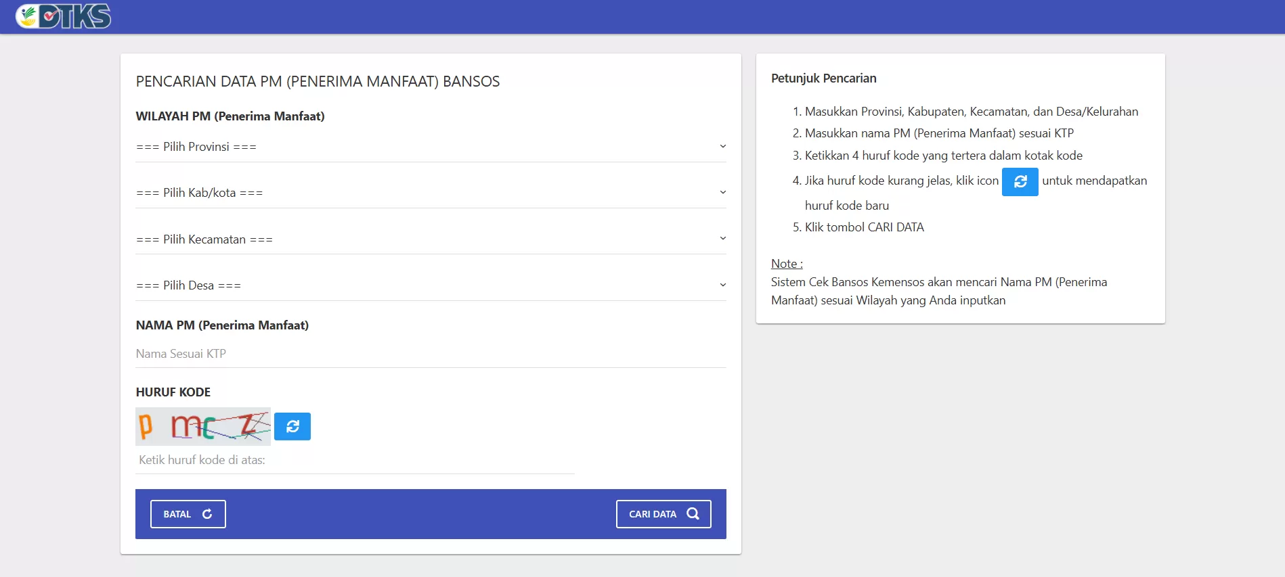The image size is (1285, 577).
Task: Click the refresh icon in the Petunjuk Pencarian instructions
Action: click(1020, 181)
